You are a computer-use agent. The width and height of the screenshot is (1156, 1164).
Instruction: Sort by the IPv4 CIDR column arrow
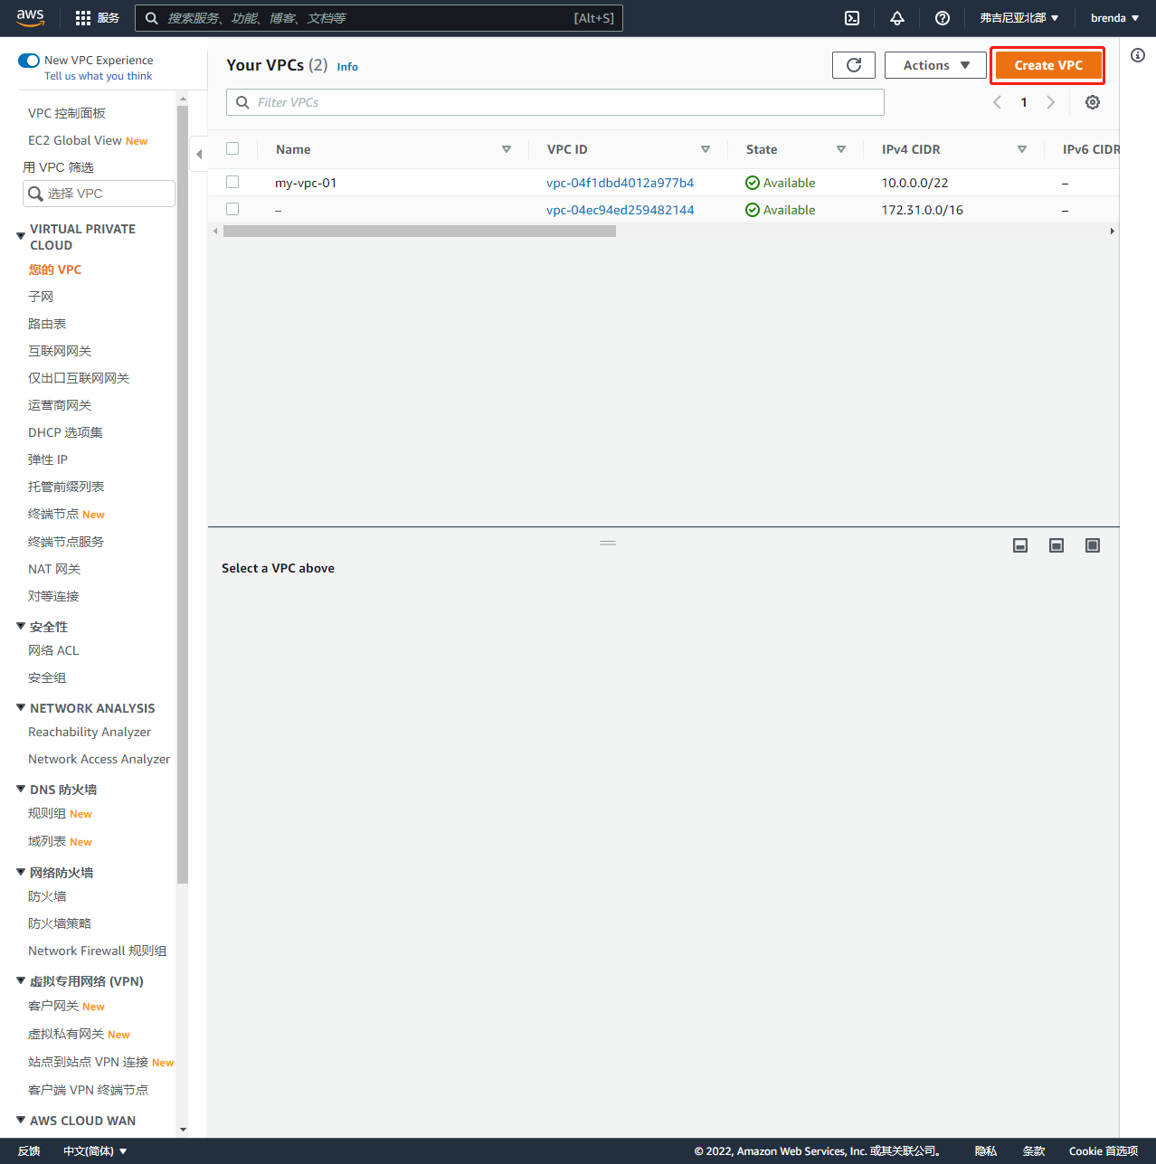click(x=1022, y=149)
